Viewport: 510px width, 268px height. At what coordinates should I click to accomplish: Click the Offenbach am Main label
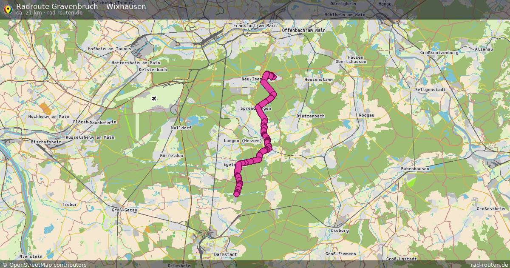[304, 30]
